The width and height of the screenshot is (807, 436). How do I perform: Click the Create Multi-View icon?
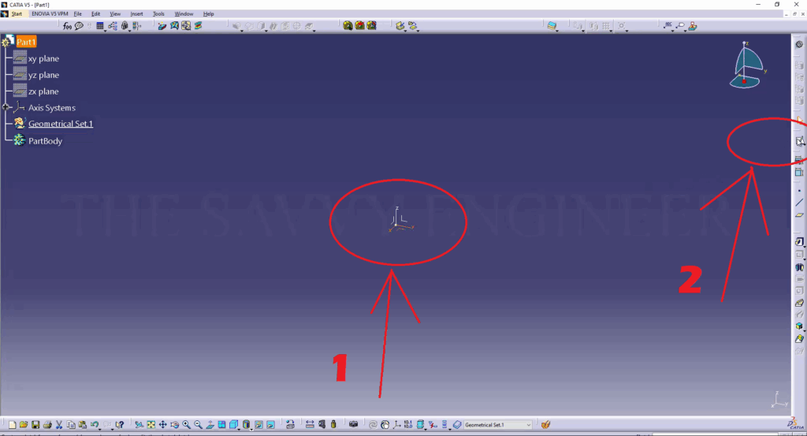221,425
